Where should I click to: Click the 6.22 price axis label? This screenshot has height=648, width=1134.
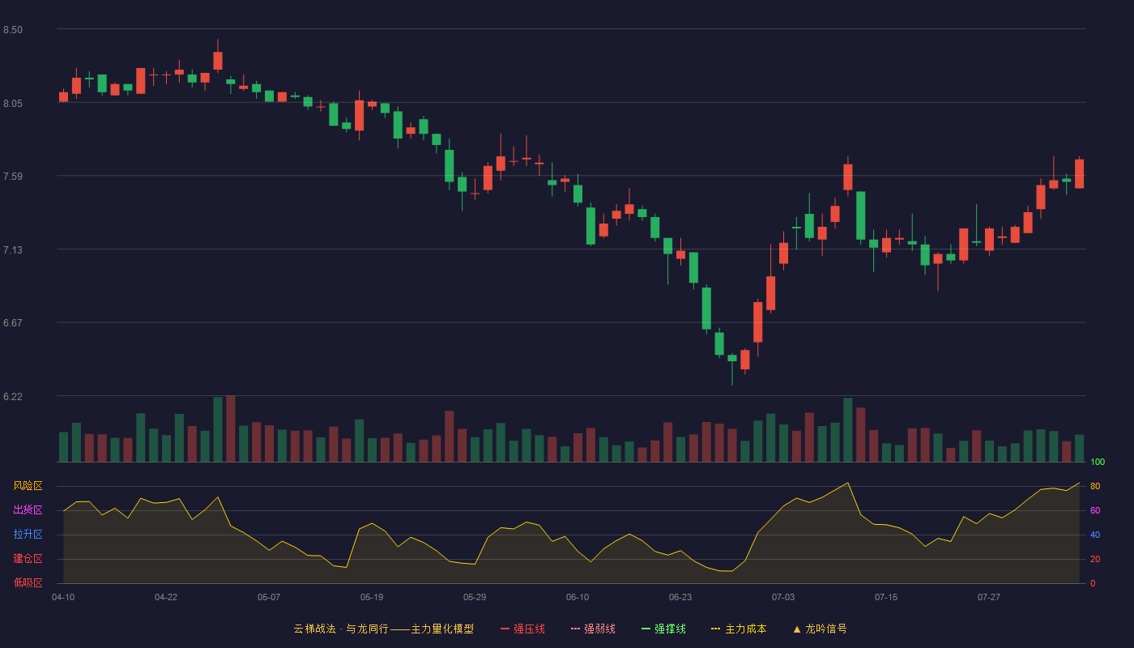tap(13, 397)
